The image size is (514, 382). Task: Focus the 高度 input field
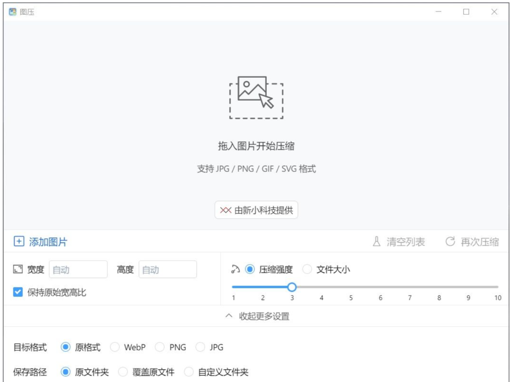(x=168, y=270)
